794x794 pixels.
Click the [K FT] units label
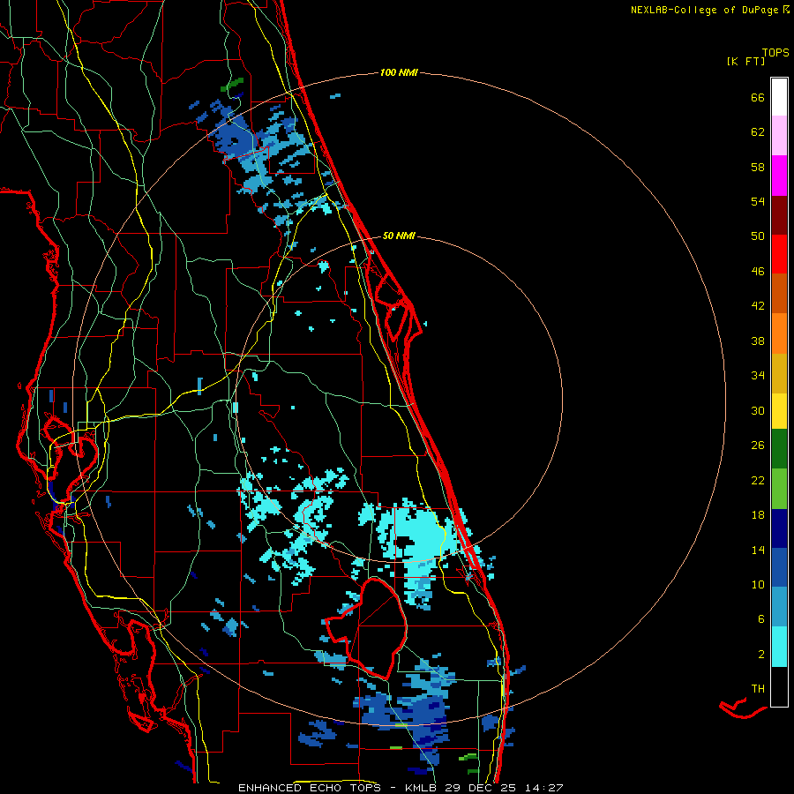click(745, 61)
